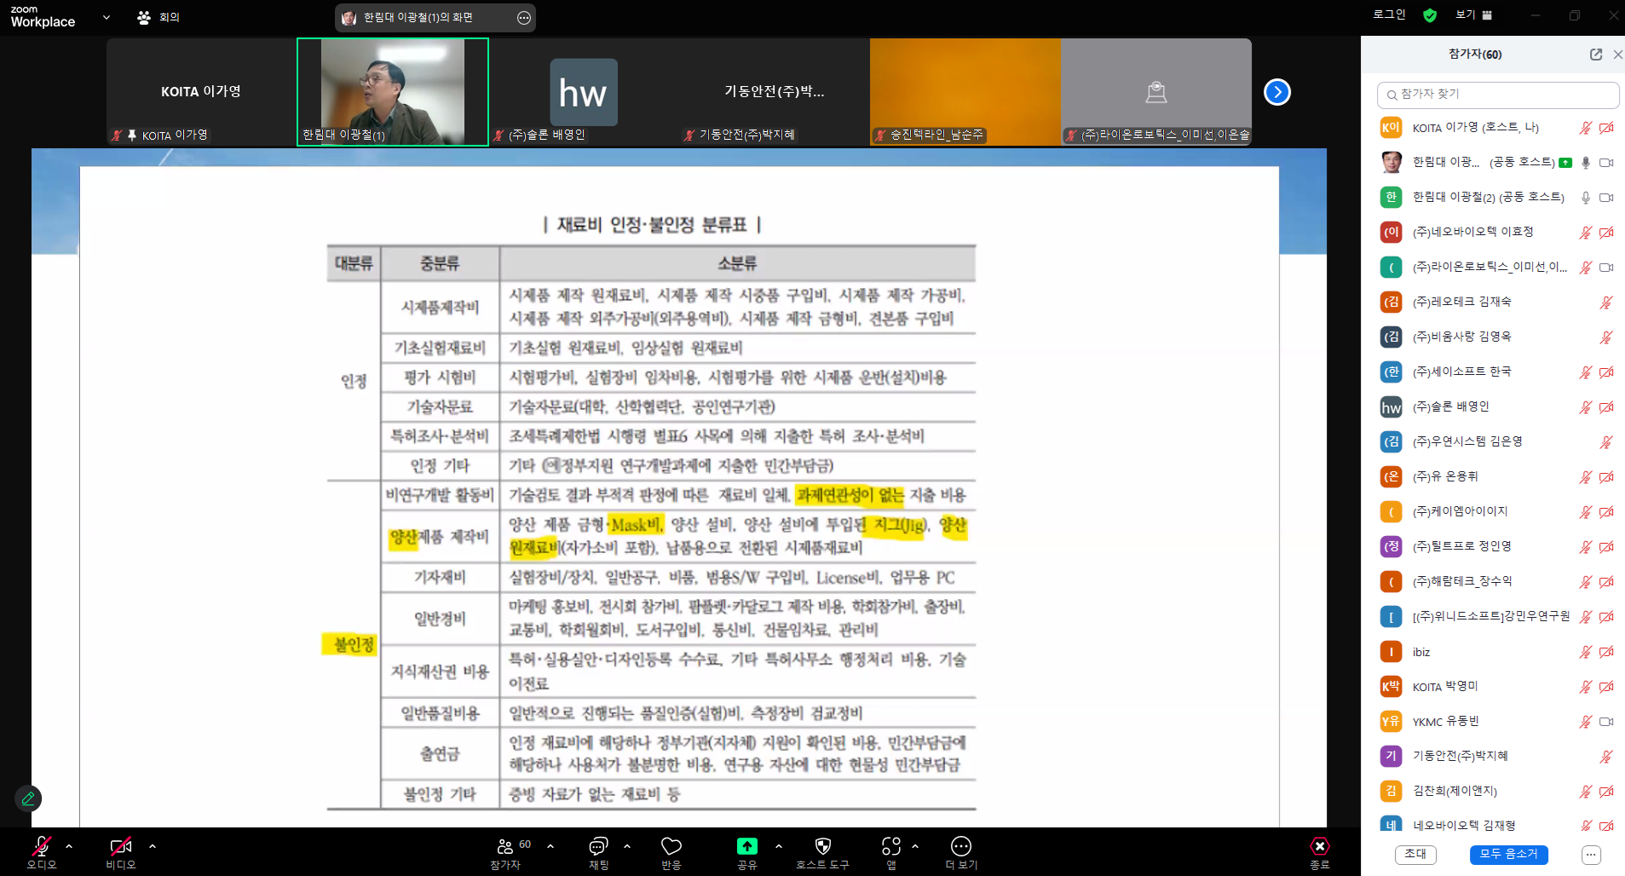The width and height of the screenshot is (1625, 876).
Task: Click muted mic for (주)네오바이오텍 이효정
Action: (1585, 233)
